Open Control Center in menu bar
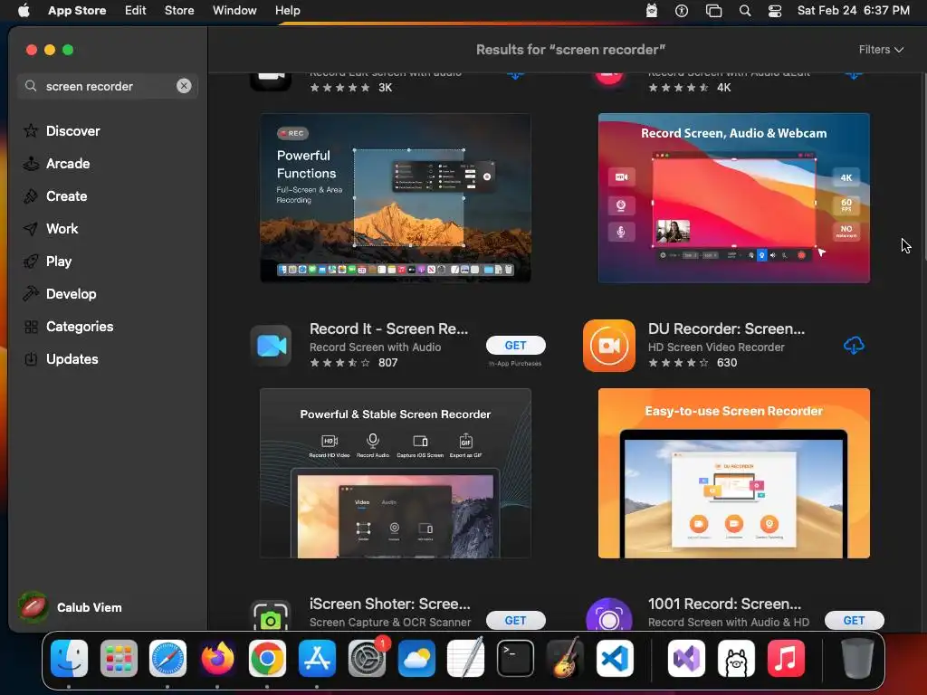The image size is (927, 695). [775, 11]
